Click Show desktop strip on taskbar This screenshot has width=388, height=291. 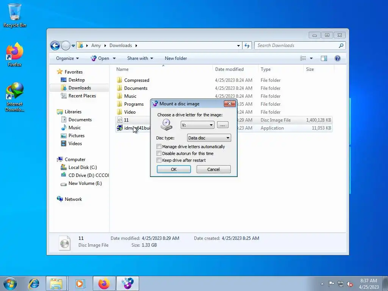(x=385, y=283)
